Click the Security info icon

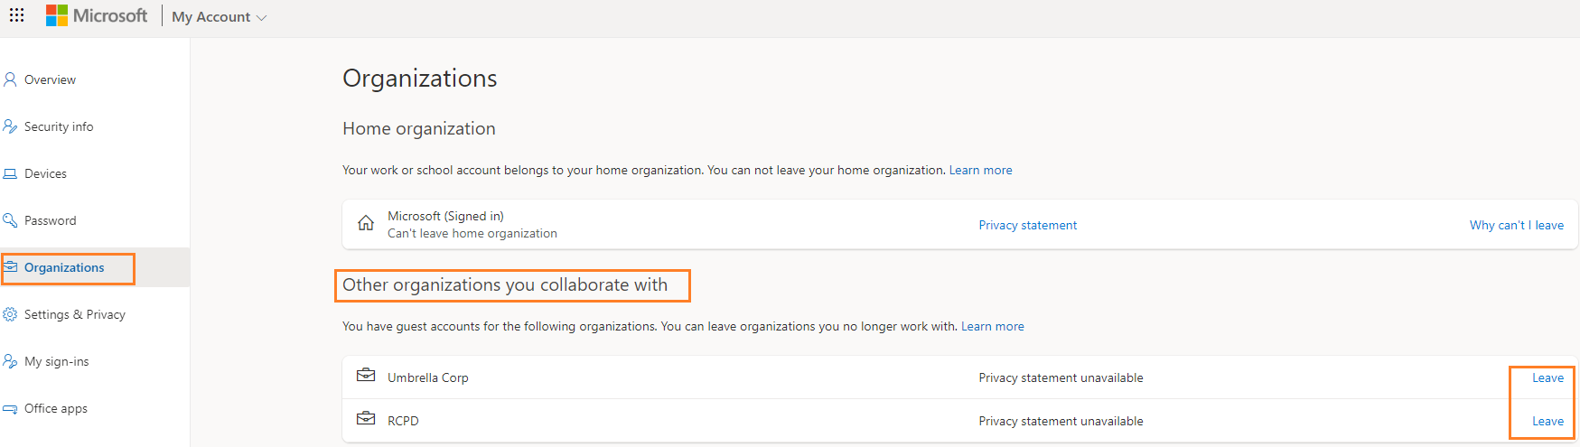(x=10, y=126)
